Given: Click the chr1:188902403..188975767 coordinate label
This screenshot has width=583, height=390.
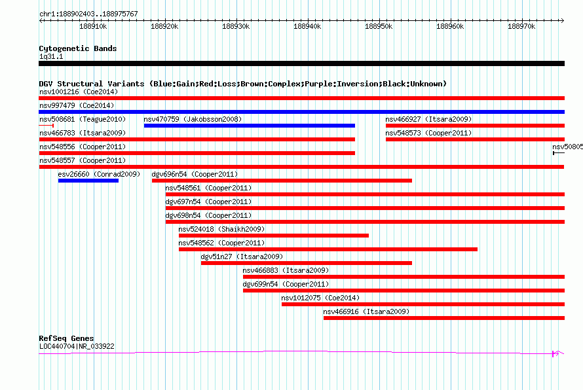Looking at the screenshot, I should pyautogui.click(x=88, y=14).
